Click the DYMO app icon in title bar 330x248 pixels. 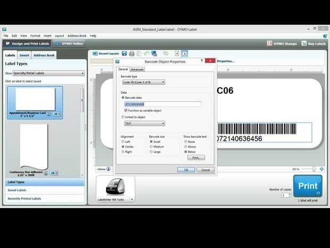(4, 29)
